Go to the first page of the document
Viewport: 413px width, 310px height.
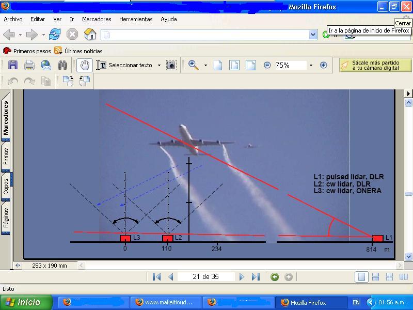(157, 277)
